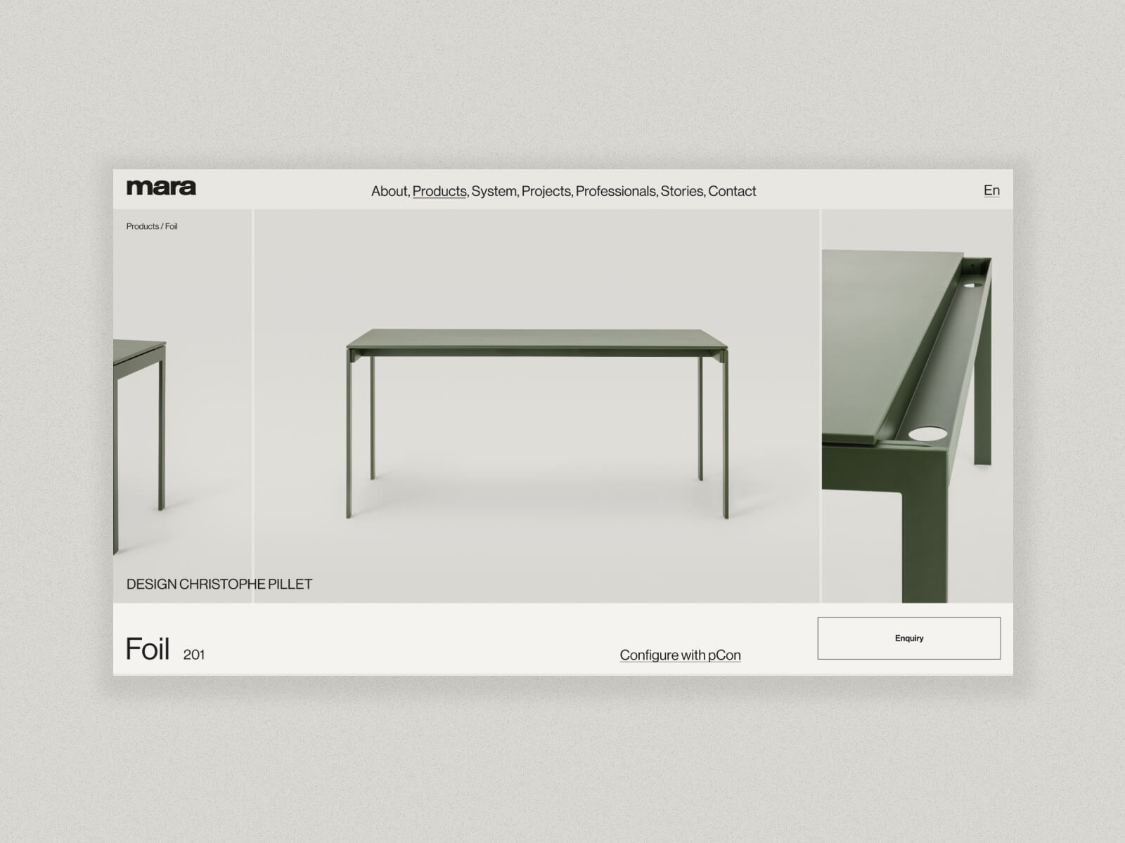Viewport: 1125px width, 843px height.
Task: Select Products in the navigation
Action: [x=439, y=191]
